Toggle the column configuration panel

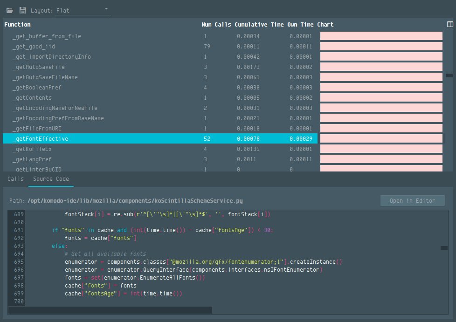click(x=450, y=23)
